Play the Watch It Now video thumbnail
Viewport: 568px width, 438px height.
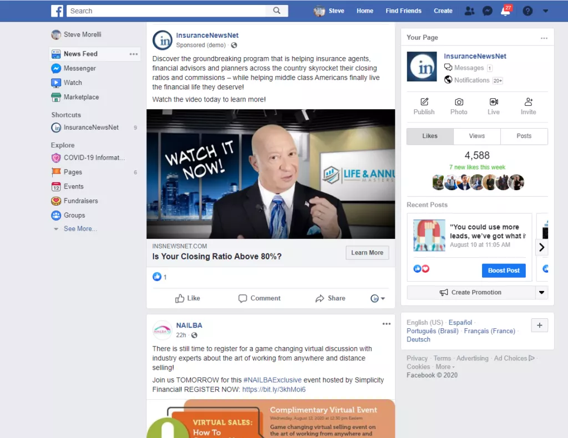[271, 174]
